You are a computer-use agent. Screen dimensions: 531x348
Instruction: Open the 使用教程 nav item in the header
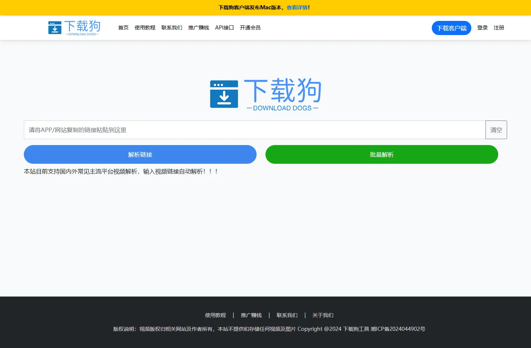(x=145, y=28)
